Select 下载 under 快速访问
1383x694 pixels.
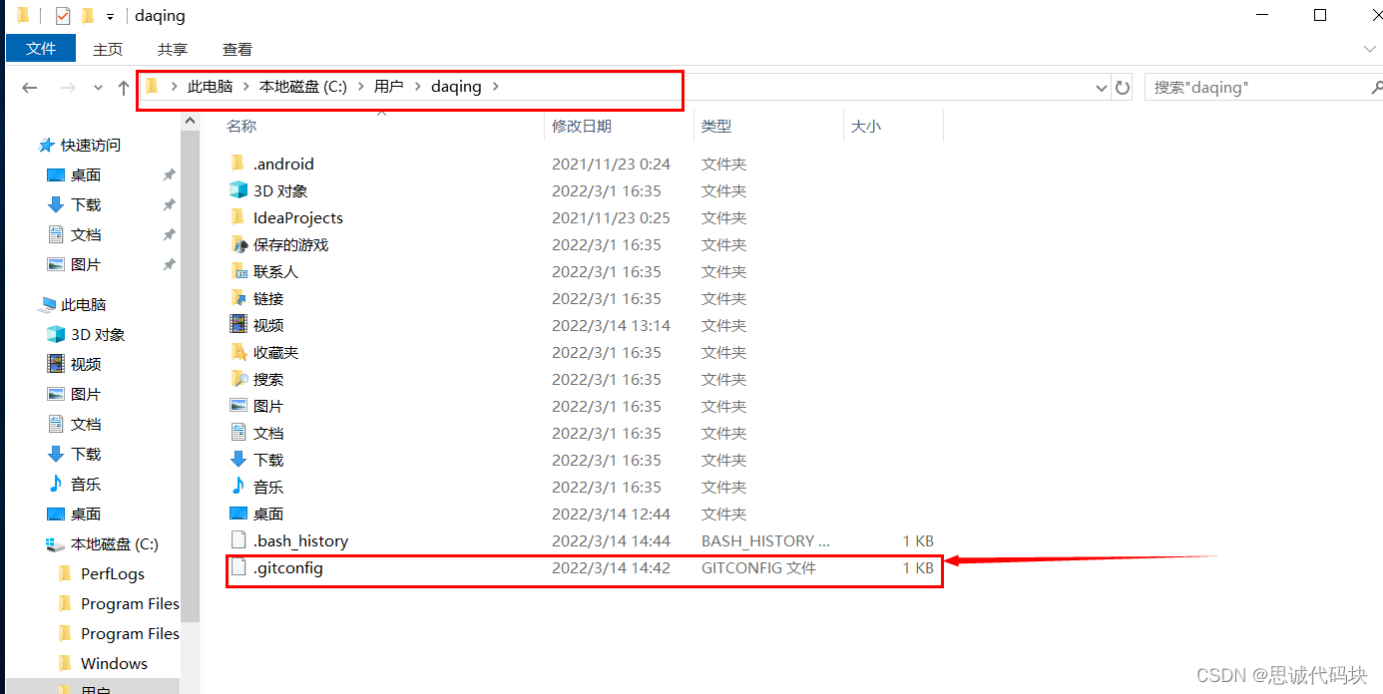pyautogui.click(x=86, y=205)
